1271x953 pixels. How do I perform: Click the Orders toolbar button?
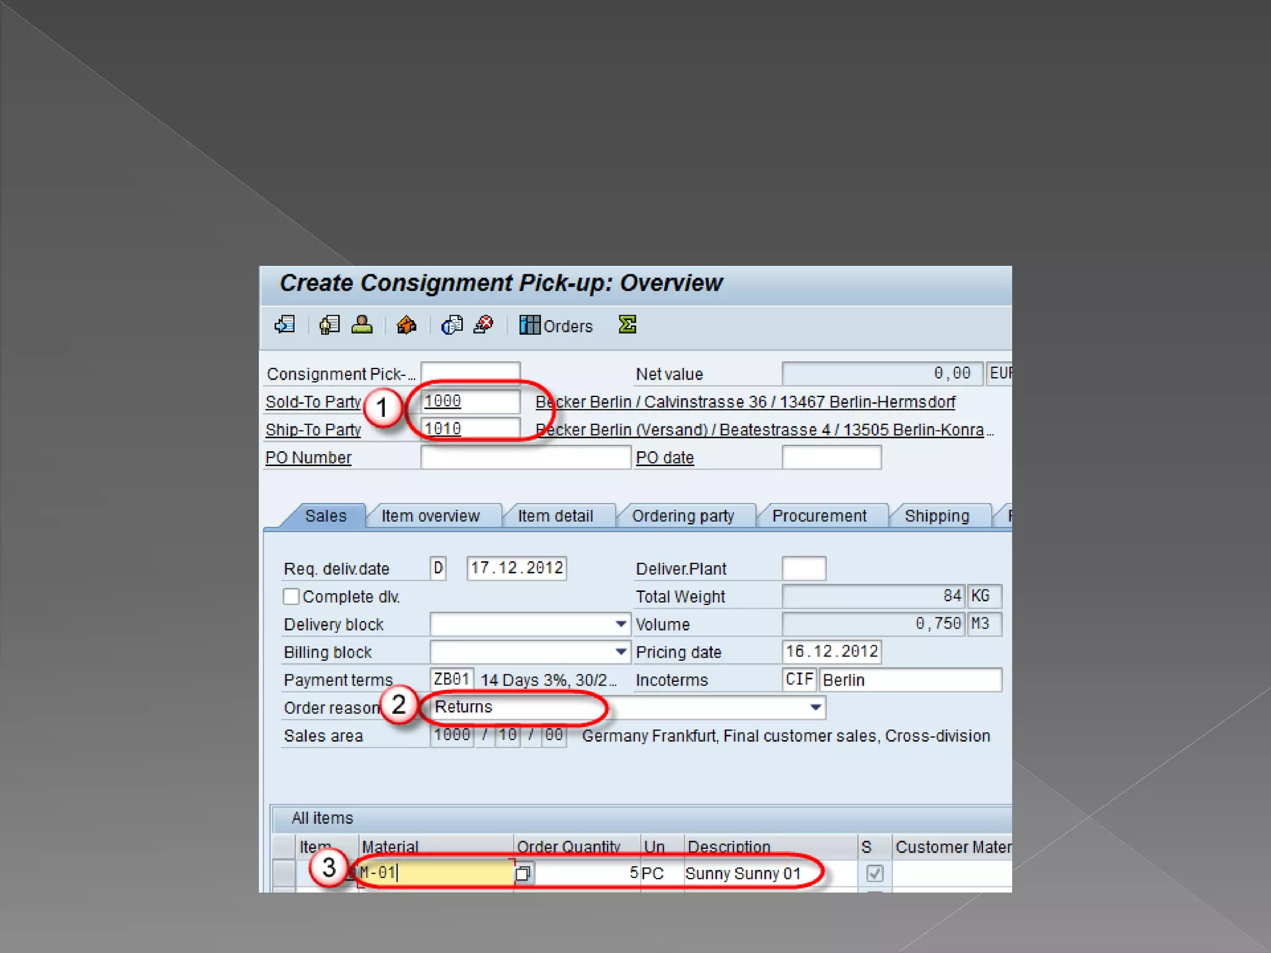[x=557, y=326]
